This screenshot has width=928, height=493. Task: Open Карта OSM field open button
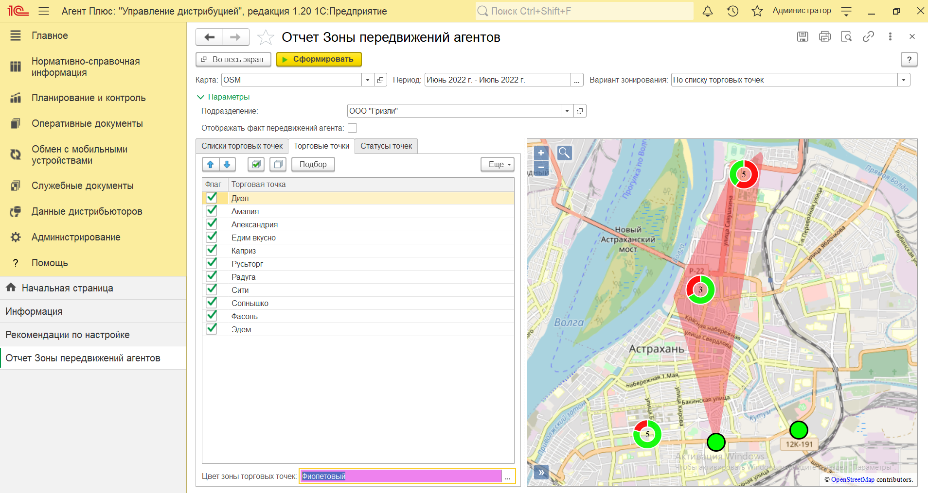coord(380,80)
